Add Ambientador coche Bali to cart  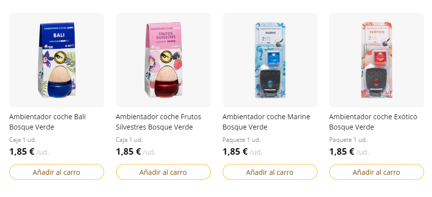pos(57,172)
